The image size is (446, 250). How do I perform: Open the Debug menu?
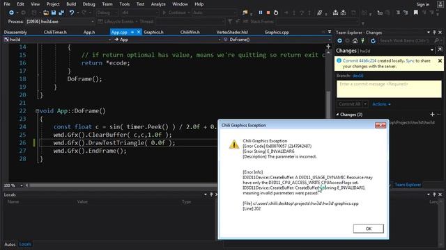(x=89, y=4)
